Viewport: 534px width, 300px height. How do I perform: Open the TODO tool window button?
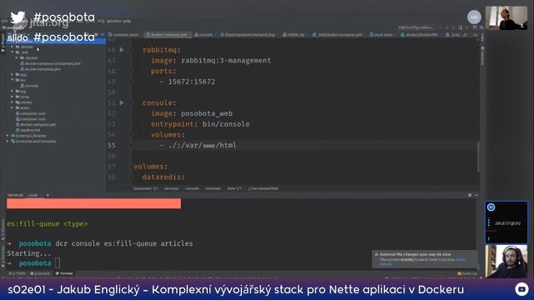point(17,273)
